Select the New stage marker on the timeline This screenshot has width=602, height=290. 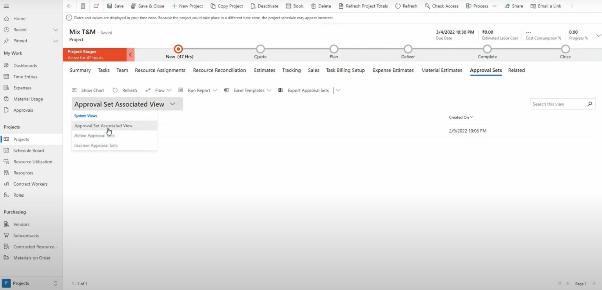tap(178, 49)
